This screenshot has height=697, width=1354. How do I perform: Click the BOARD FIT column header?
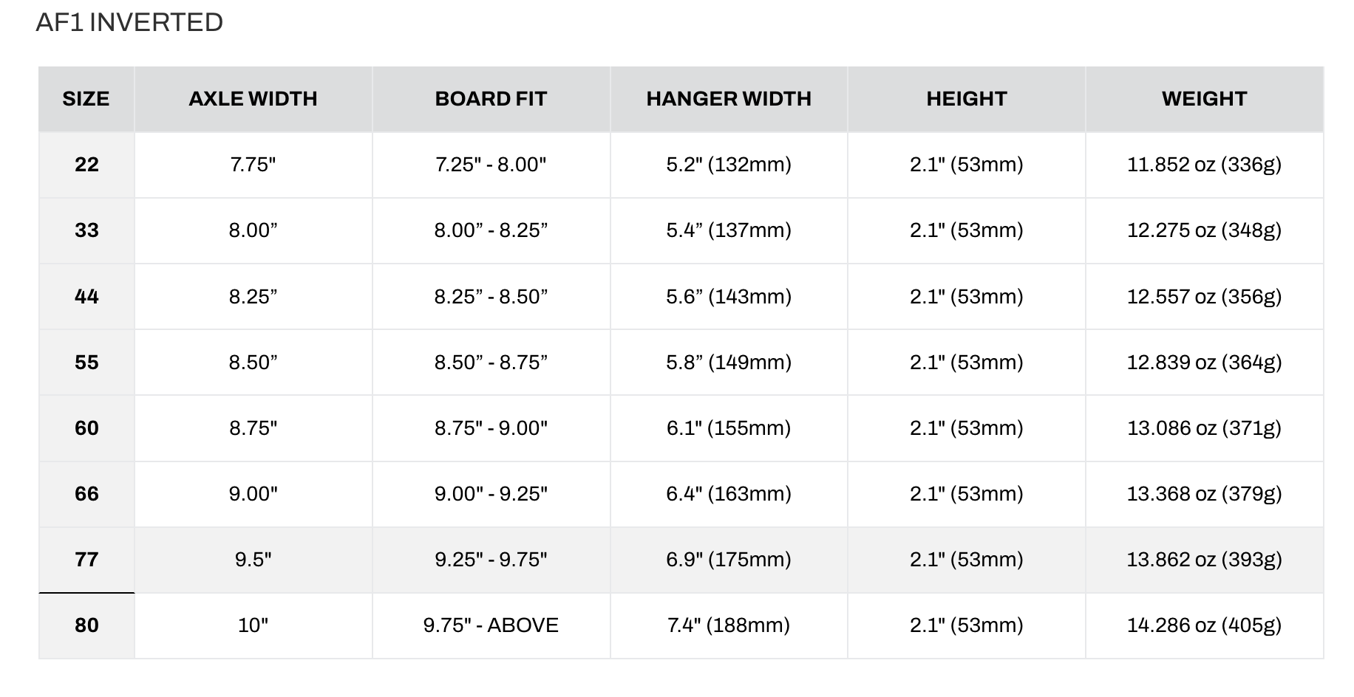click(x=491, y=99)
